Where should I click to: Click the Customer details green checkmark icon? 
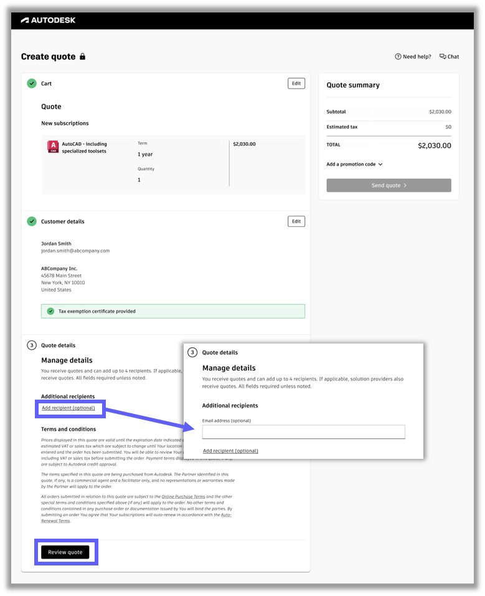tap(32, 221)
